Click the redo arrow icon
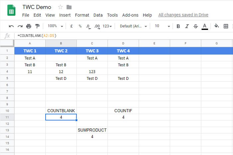 20,26
